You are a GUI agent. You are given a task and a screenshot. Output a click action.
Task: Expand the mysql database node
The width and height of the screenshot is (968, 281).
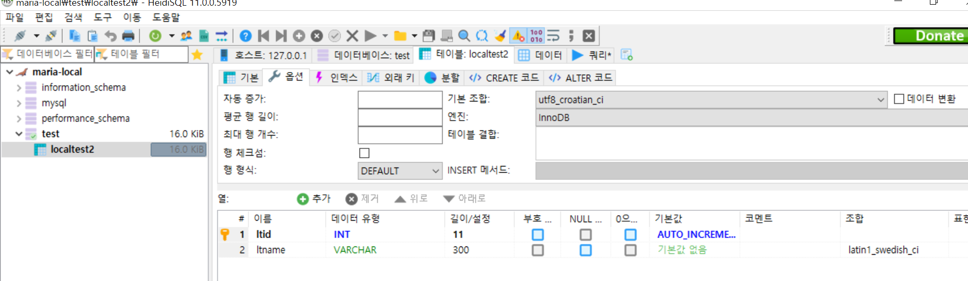coord(19,103)
